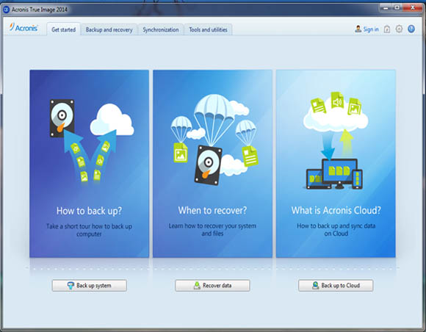The width and height of the screenshot is (426, 332).
Task: Click the cloud with devices illustration
Action: 335,141
